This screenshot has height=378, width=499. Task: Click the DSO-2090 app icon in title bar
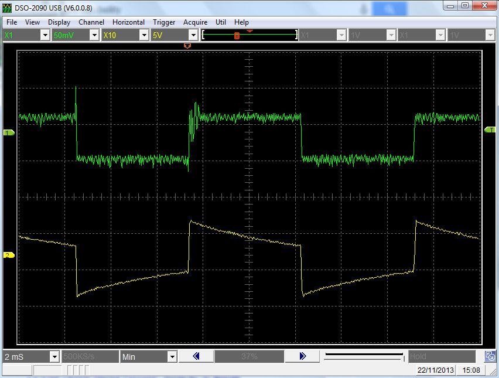(8, 9)
